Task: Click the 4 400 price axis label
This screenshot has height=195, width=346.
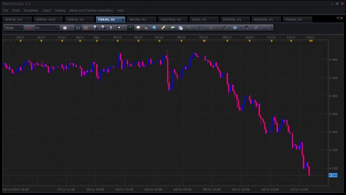Action: point(333,60)
